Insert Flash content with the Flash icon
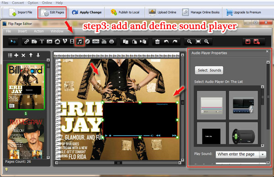Screen dimensions: 274x177 pos(87,41)
